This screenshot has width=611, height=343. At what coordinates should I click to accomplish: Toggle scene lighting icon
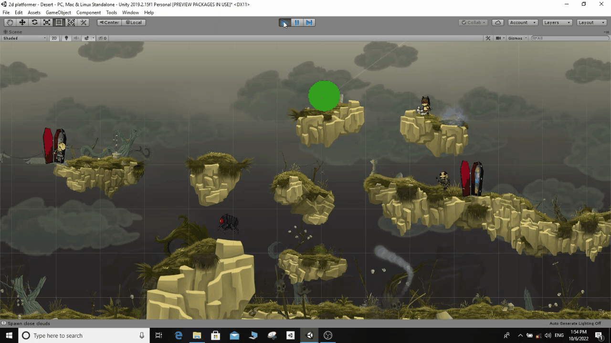[66, 38]
